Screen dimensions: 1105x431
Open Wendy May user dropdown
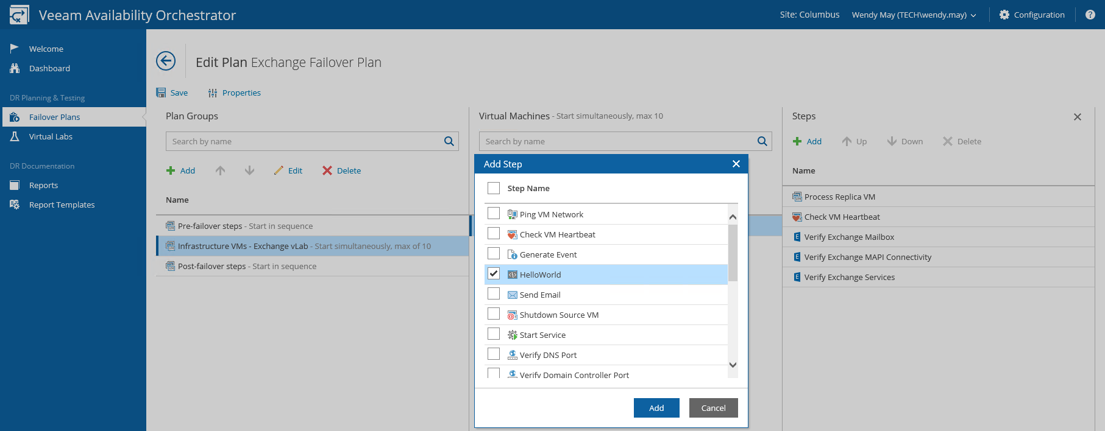(x=914, y=15)
